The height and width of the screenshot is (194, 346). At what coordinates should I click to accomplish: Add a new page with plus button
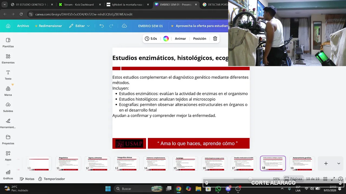coord(326,163)
